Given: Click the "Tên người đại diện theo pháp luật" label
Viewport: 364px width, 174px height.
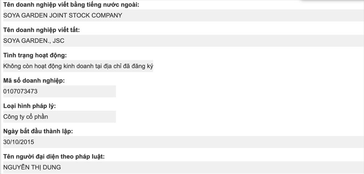Looking at the screenshot, I should click(x=54, y=157).
